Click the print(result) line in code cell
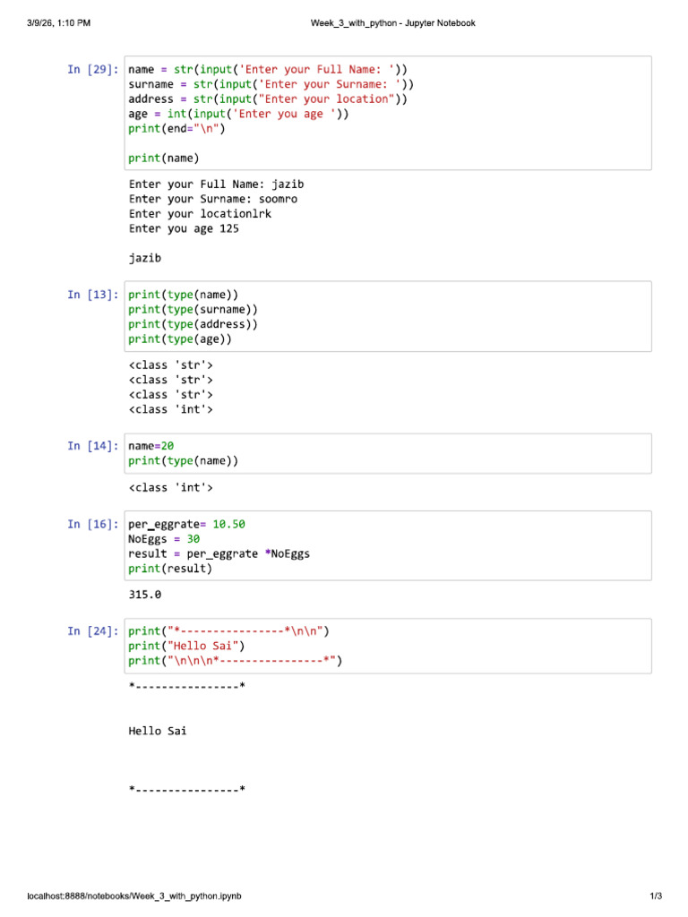 (x=170, y=569)
